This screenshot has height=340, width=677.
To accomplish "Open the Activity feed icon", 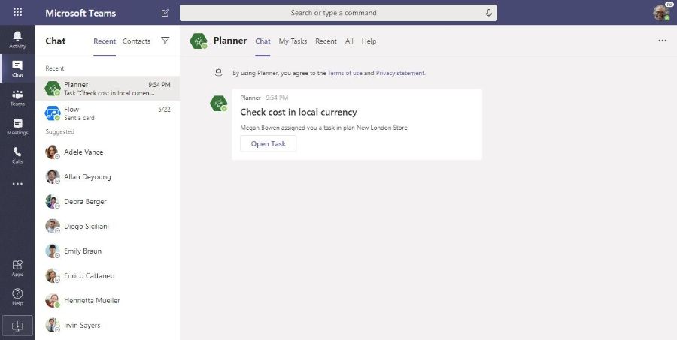I will click(x=17, y=39).
